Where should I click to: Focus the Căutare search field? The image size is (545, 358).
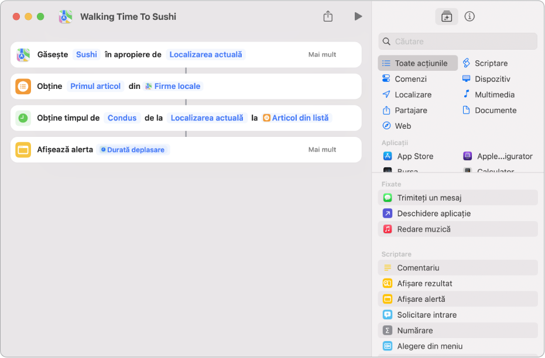click(458, 42)
